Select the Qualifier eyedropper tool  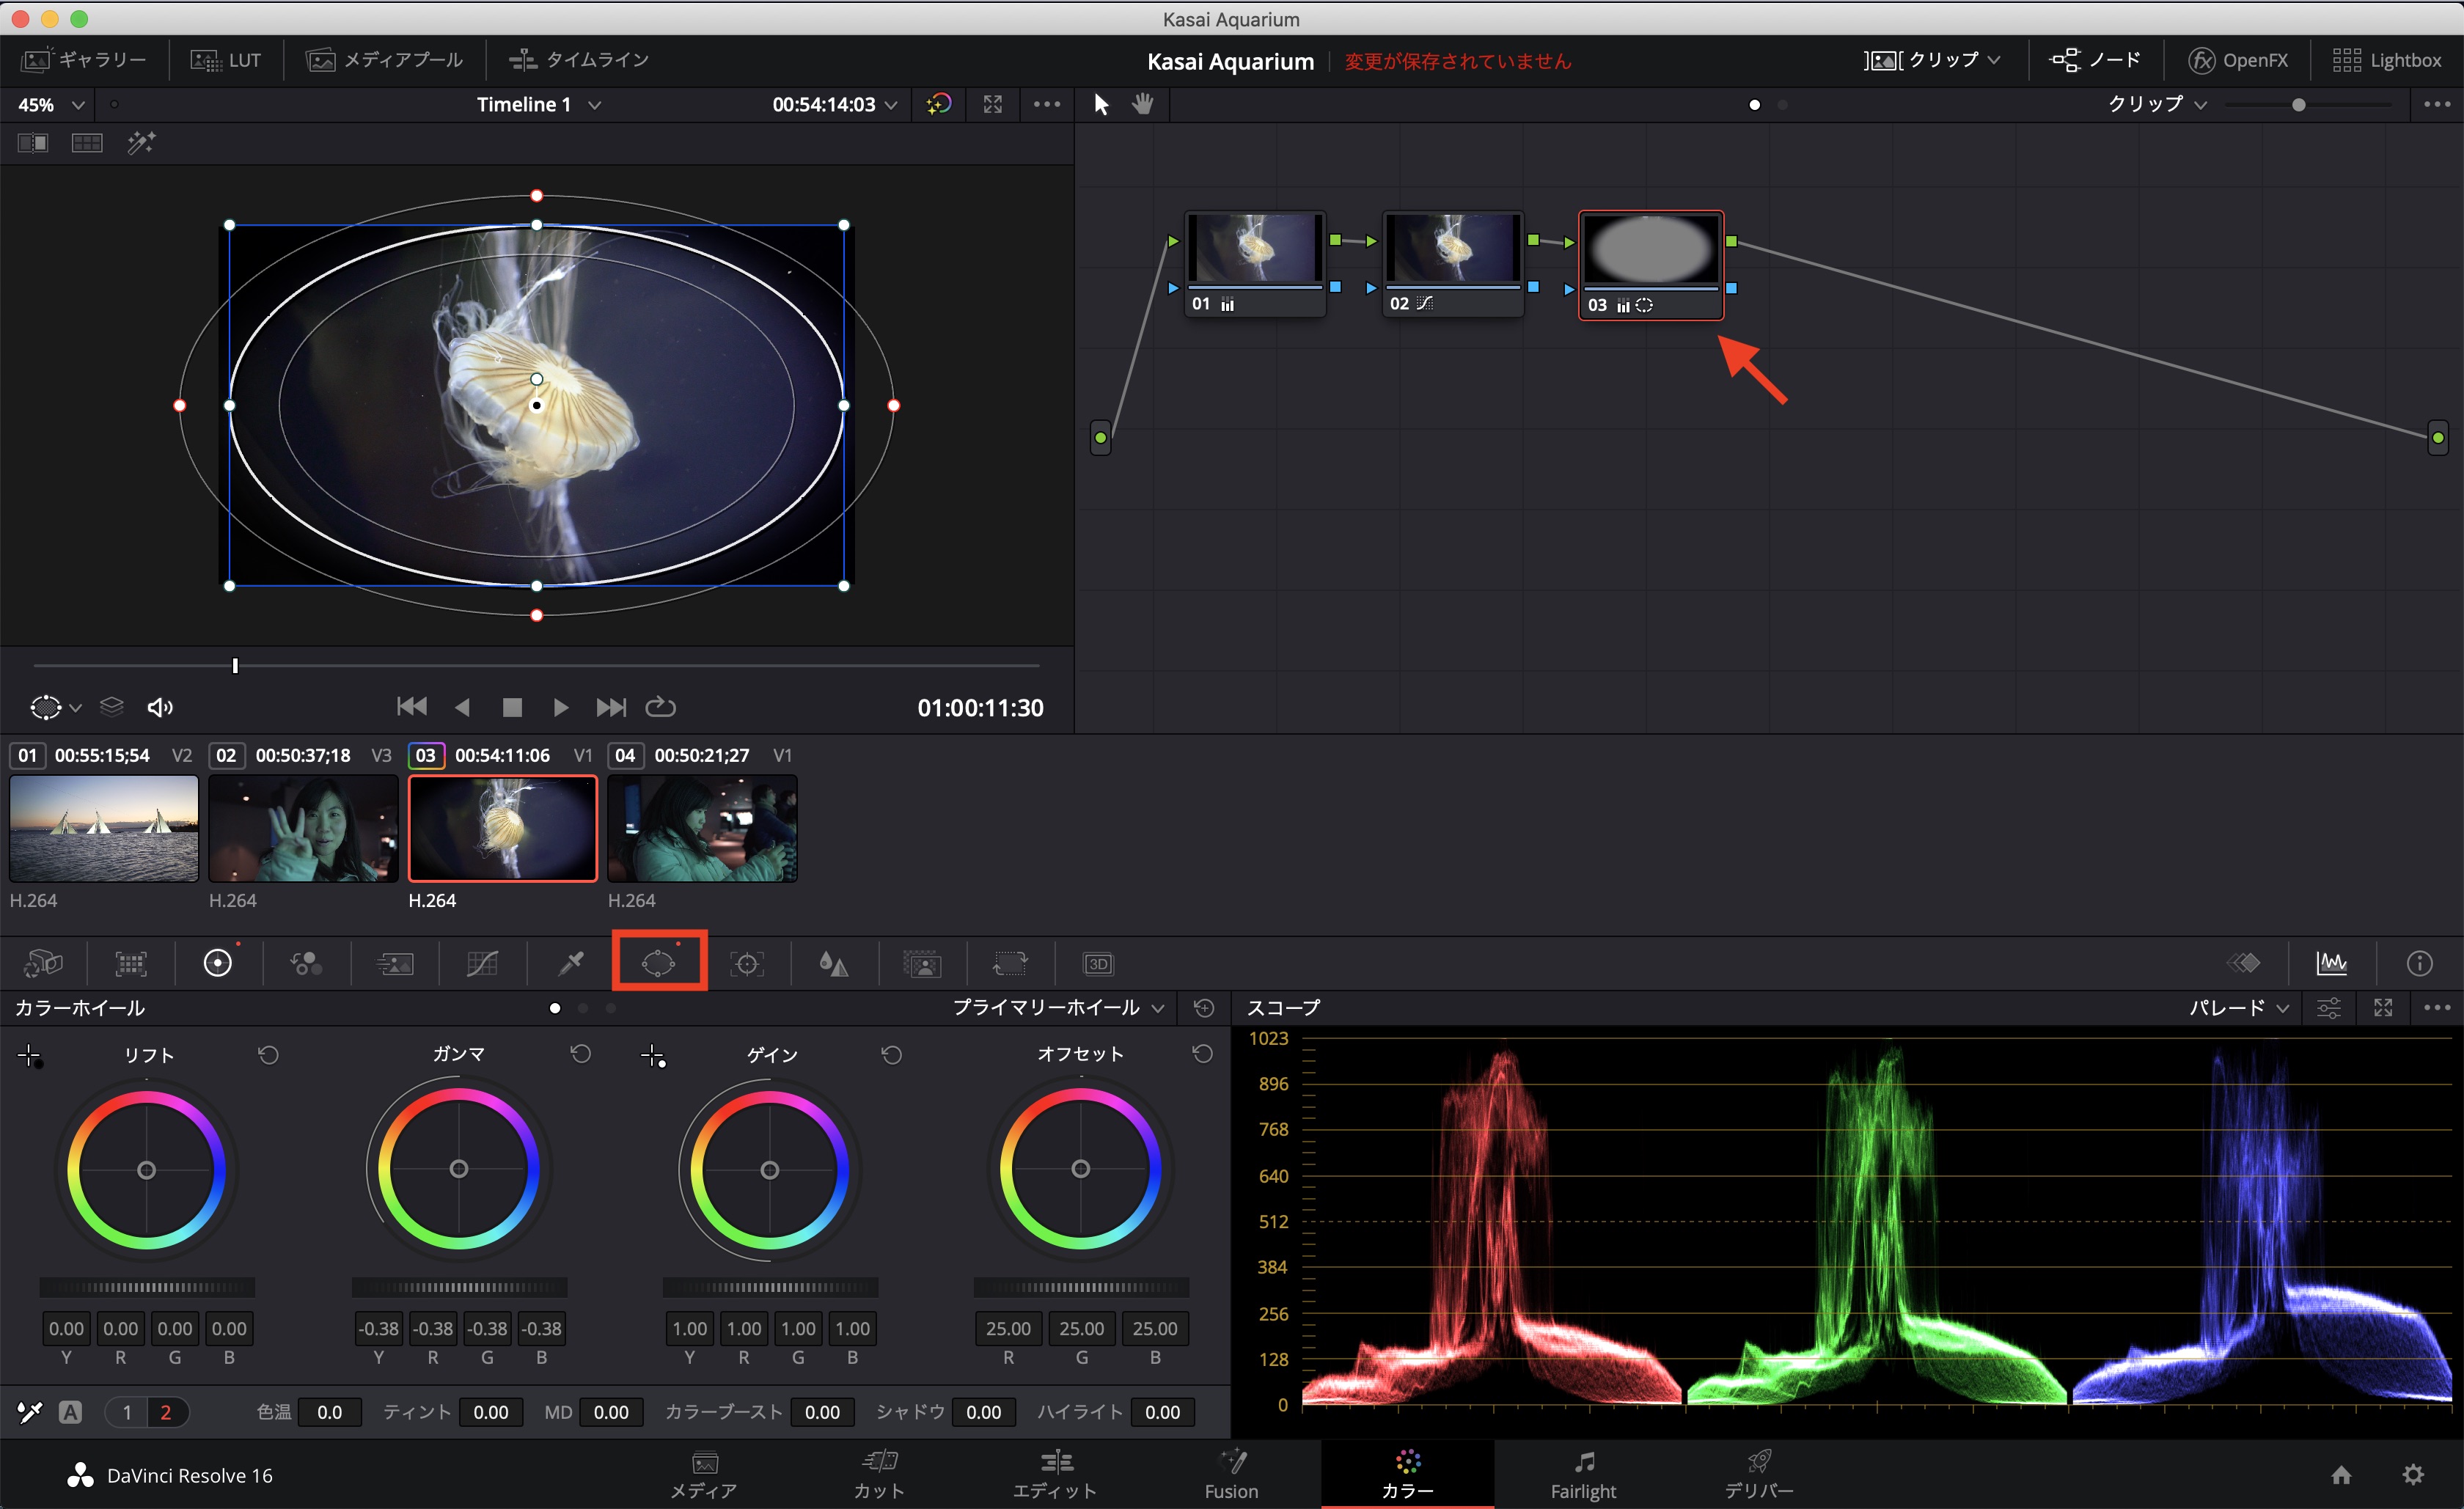(571, 963)
